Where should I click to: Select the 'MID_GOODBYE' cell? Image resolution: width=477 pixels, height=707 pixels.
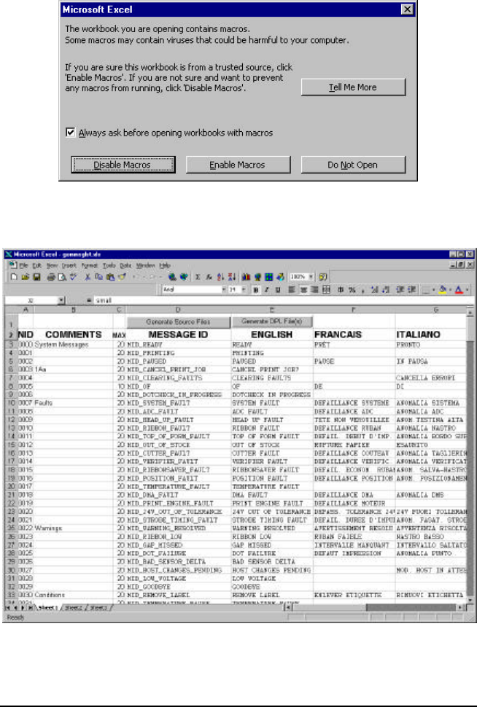(x=178, y=587)
